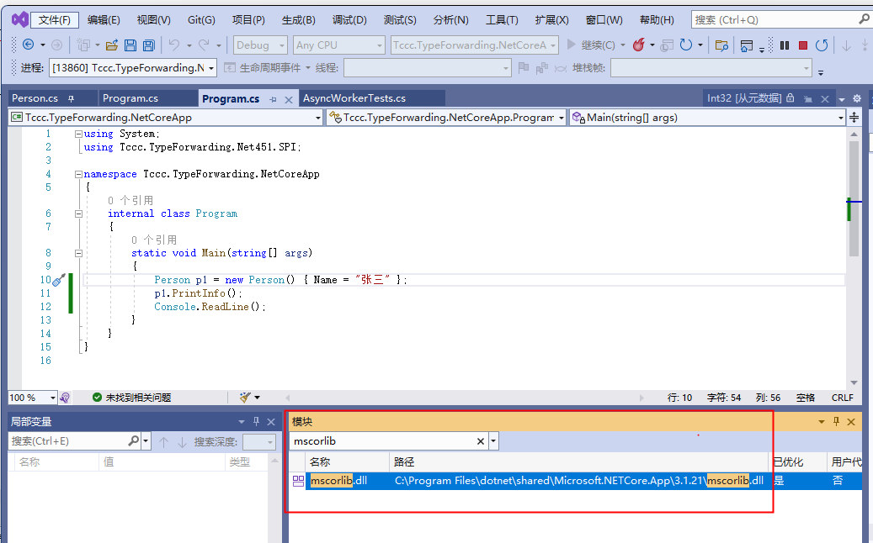873x543 pixels.
Task: Click the Modules filter field containing mscorlib
Action: (x=382, y=441)
